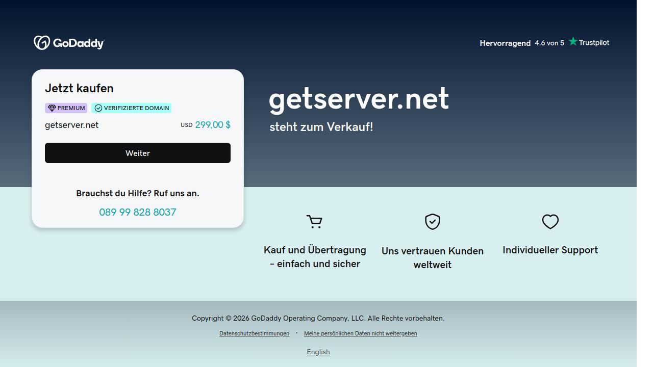Click the price 299,00 $
Screen dimensions: 653x367
click(213, 125)
